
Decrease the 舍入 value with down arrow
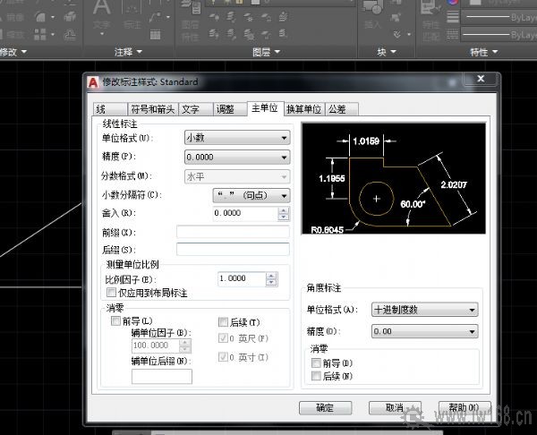coord(284,217)
